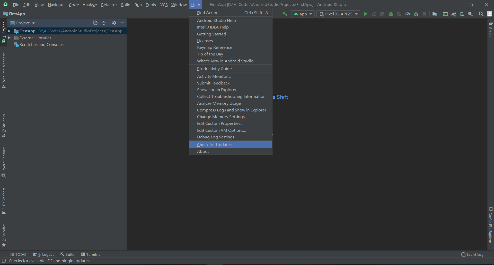The height and width of the screenshot is (265, 494).
Task: Select Tip of the Day
Action: click(x=231, y=54)
